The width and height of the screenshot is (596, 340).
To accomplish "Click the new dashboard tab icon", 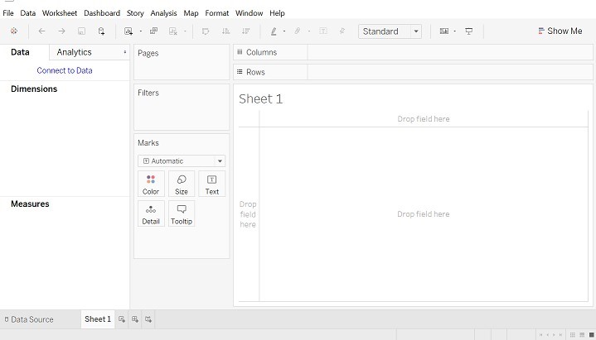I will 135,319.
